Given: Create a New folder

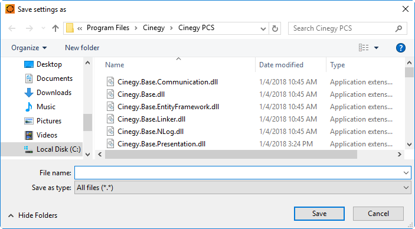Looking at the screenshot, I should (82, 48).
